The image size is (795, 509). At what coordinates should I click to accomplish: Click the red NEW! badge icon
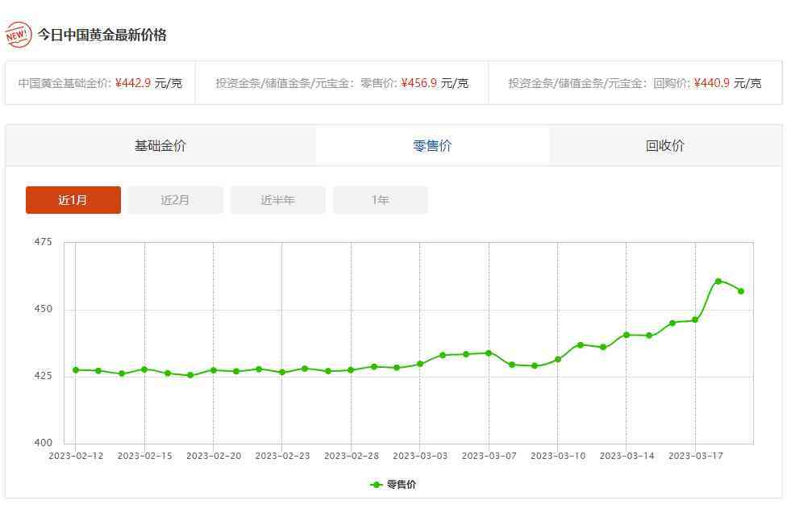pyautogui.click(x=18, y=35)
